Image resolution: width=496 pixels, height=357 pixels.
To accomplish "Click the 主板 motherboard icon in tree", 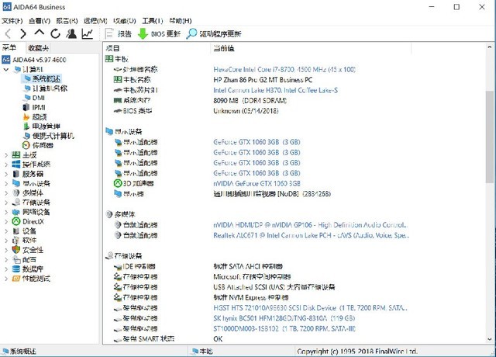I will [16, 155].
